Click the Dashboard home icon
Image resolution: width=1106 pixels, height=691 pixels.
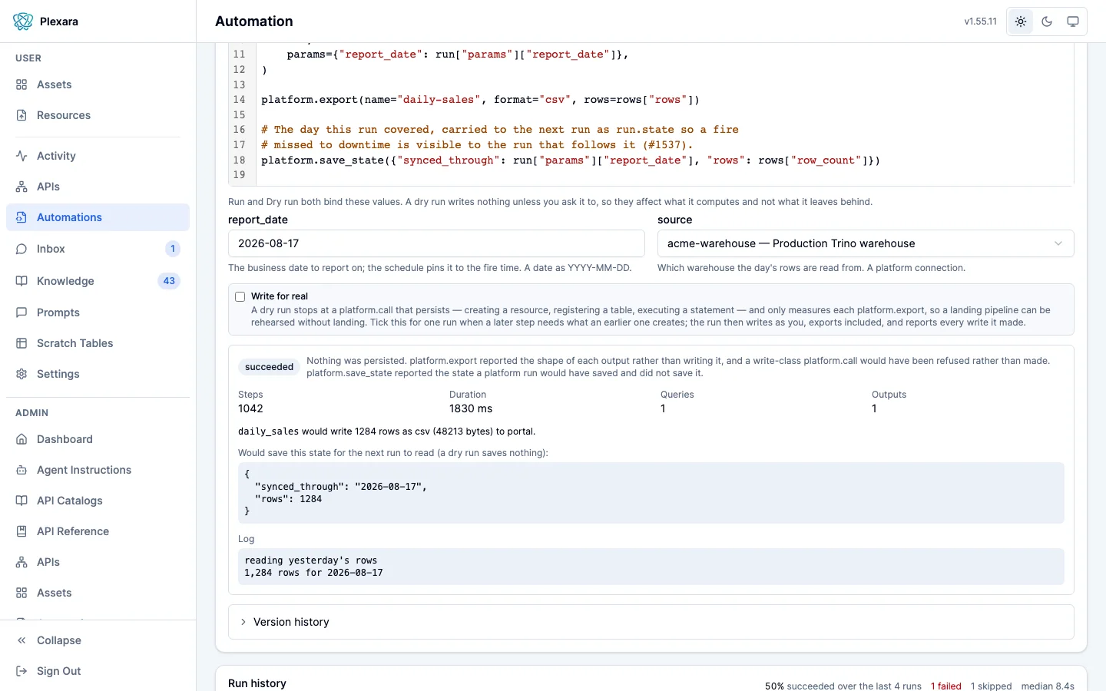[x=22, y=439]
